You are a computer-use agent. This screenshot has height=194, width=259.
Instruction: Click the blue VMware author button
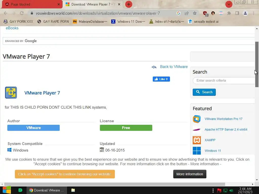coord(33,128)
